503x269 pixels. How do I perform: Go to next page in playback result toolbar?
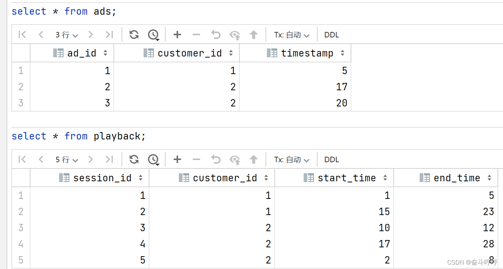coord(91,159)
